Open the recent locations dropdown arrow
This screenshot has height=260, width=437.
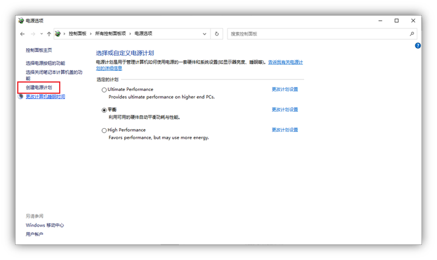pos(41,34)
